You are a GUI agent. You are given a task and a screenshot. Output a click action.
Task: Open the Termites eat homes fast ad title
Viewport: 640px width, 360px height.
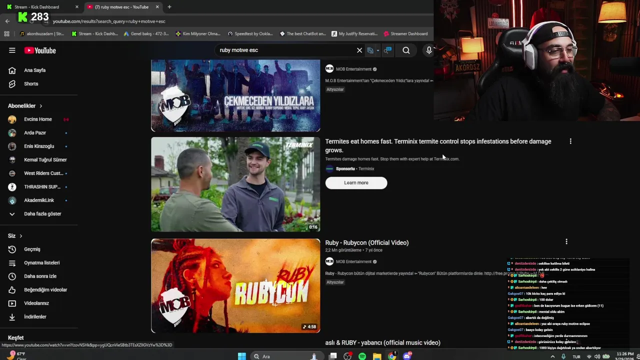pyautogui.click(x=438, y=145)
